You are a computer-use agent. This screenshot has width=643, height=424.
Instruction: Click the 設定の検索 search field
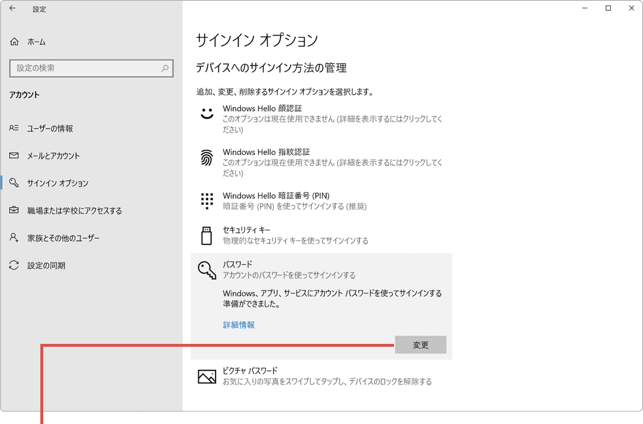(x=91, y=68)
